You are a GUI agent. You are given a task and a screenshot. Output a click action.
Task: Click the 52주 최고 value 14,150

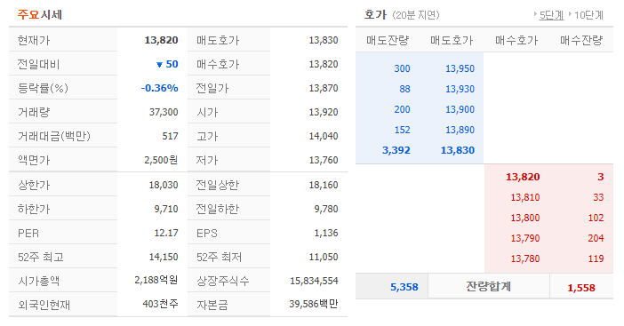164,257
